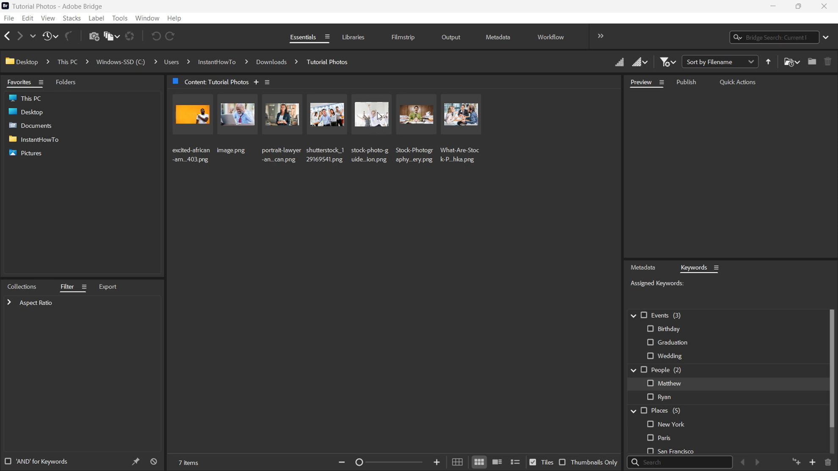838x471 pixels.
Task: Click zoom in thumbnail plus icon
Action: 437,462
